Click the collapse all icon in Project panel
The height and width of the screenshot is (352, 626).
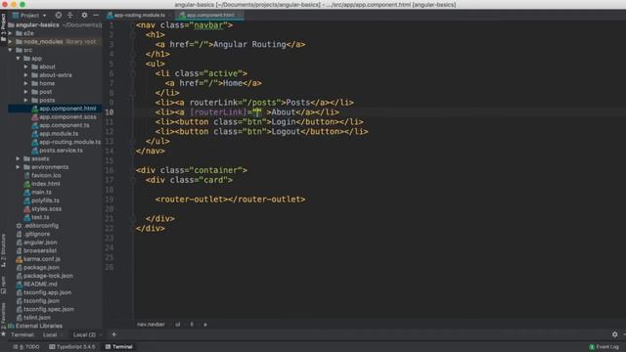[70, 16]
